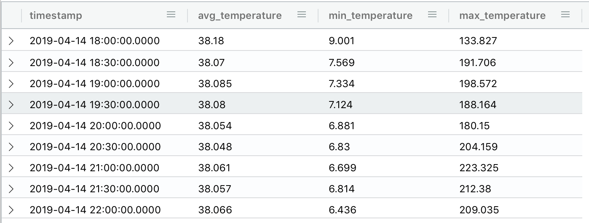Expand the 21:30:00 row
The image size is (589, 223).
coord(11,188)
